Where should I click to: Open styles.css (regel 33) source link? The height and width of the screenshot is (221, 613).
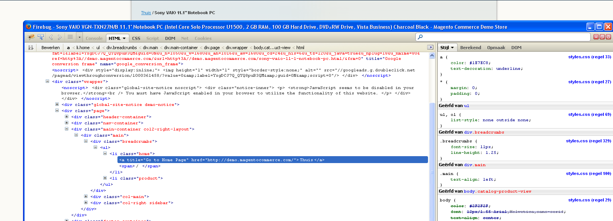(590, 57)
